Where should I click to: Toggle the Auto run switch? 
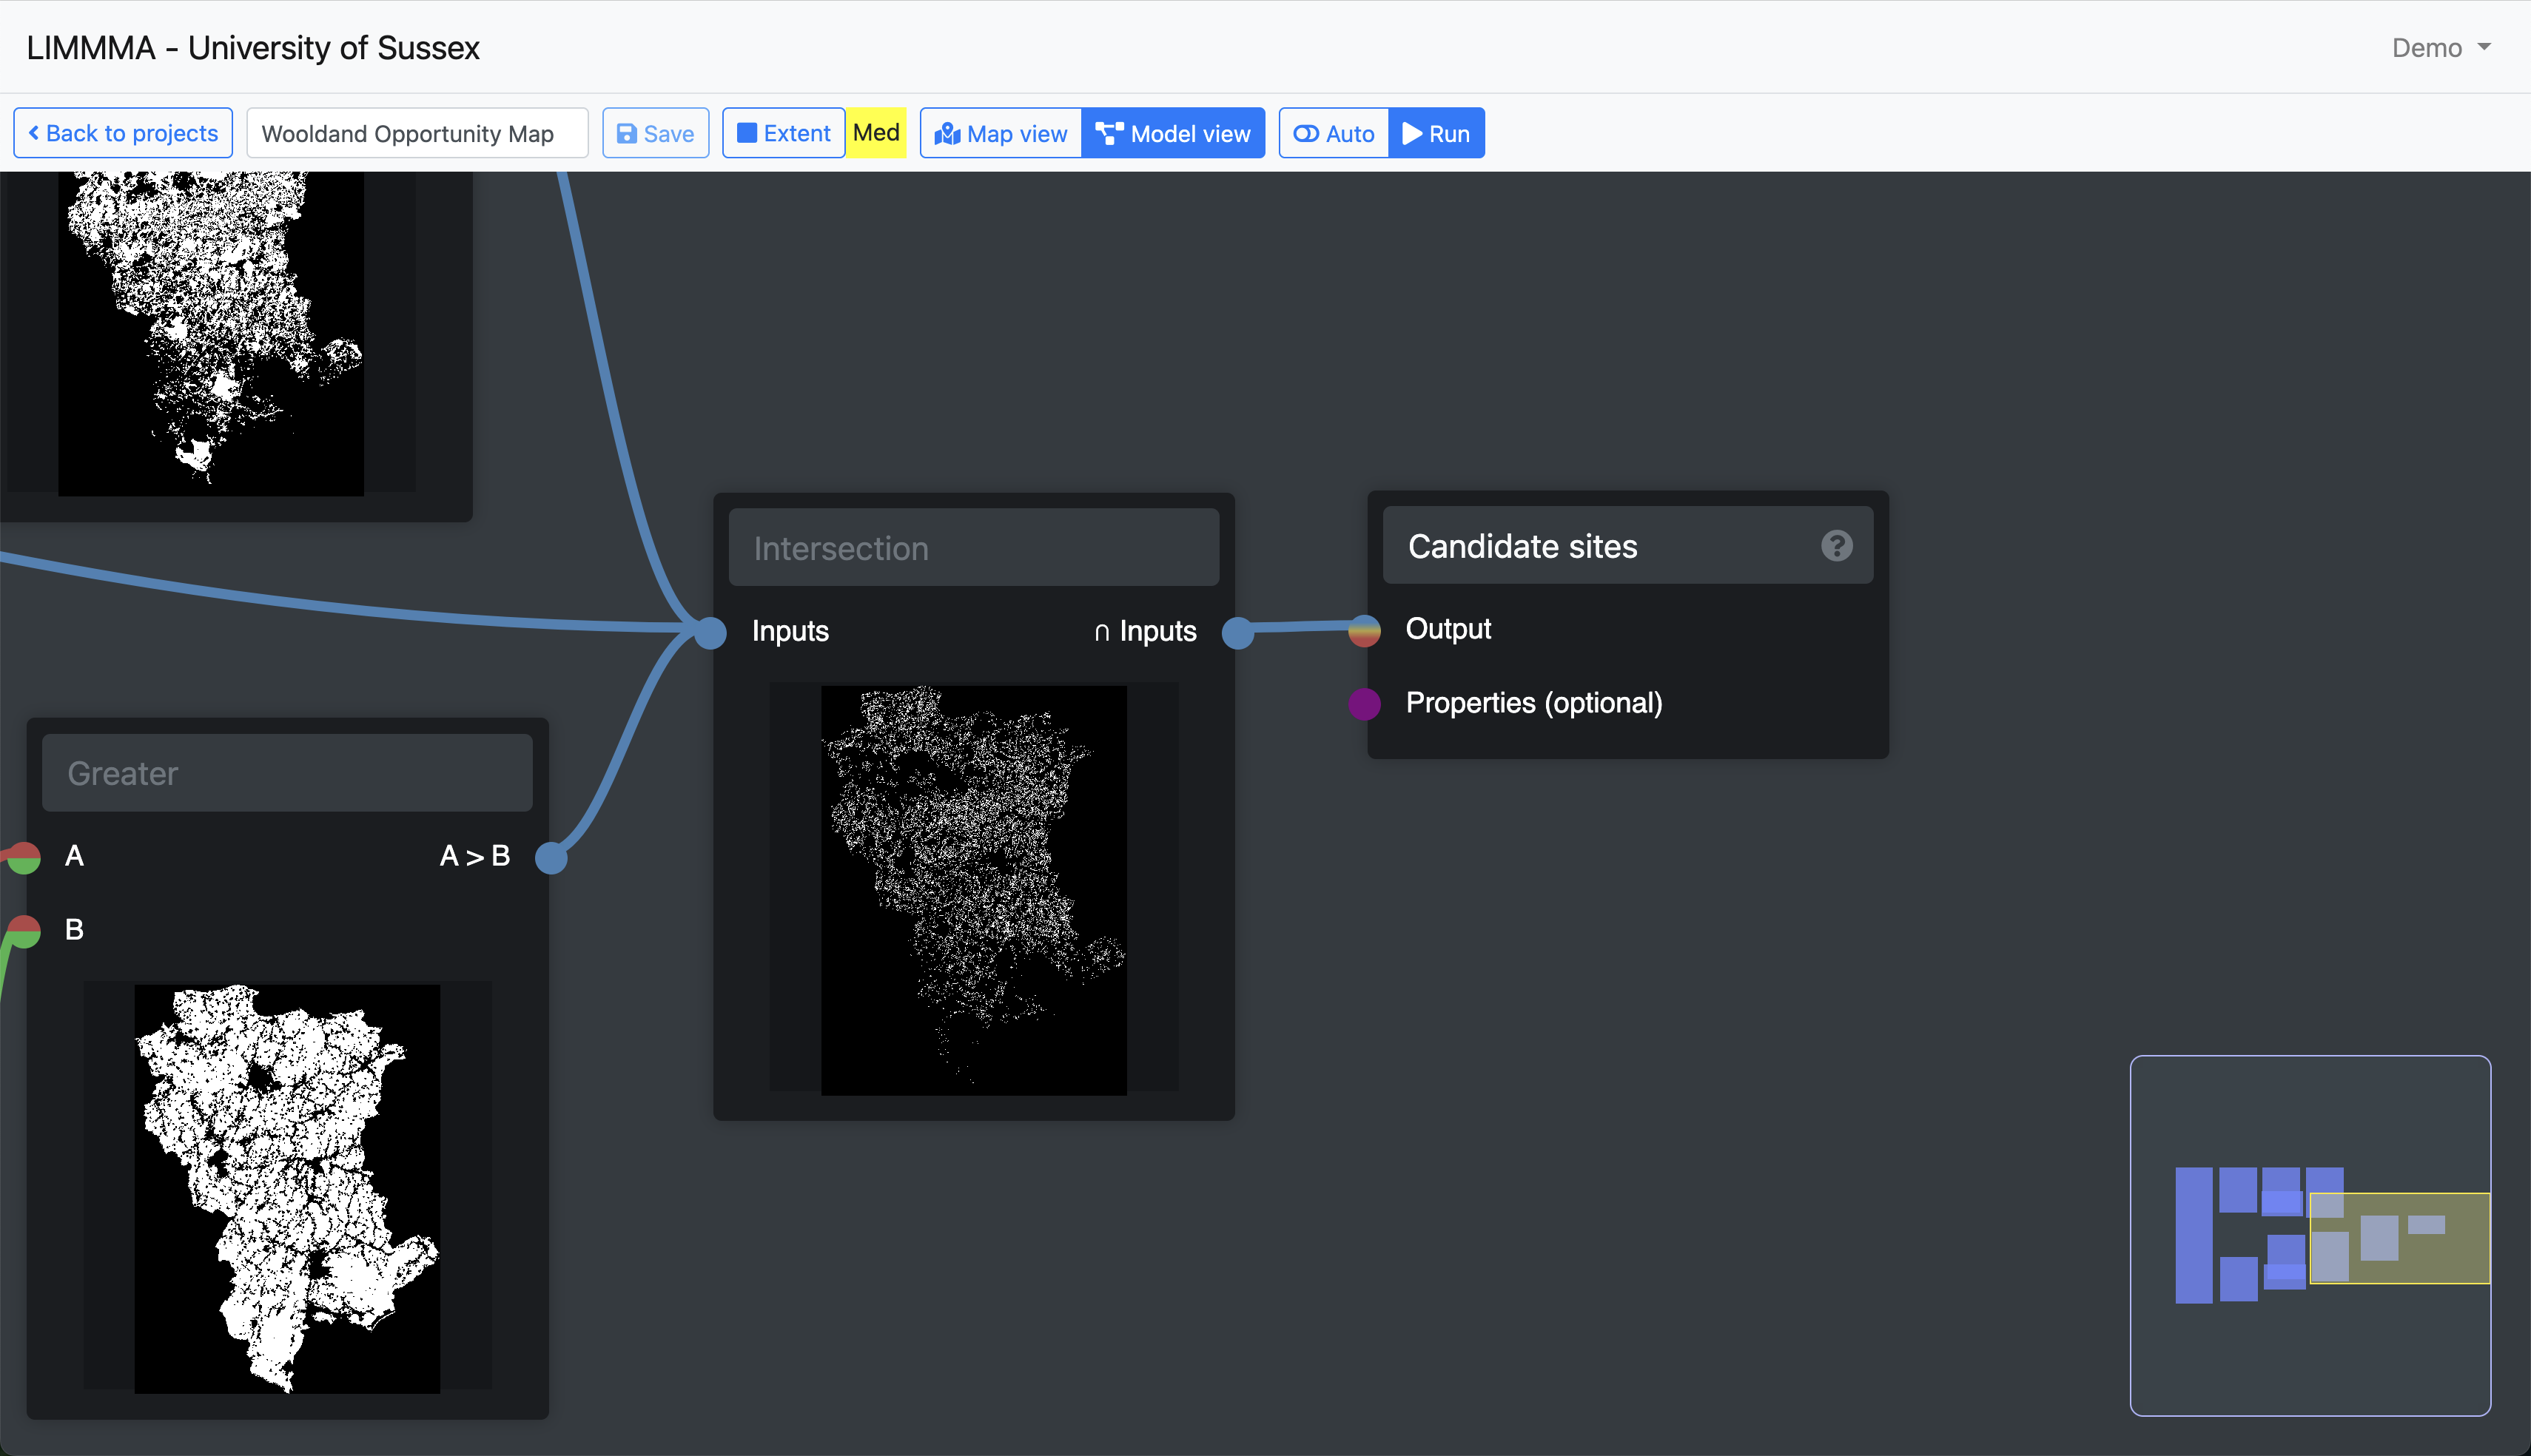pos(1333,133)
